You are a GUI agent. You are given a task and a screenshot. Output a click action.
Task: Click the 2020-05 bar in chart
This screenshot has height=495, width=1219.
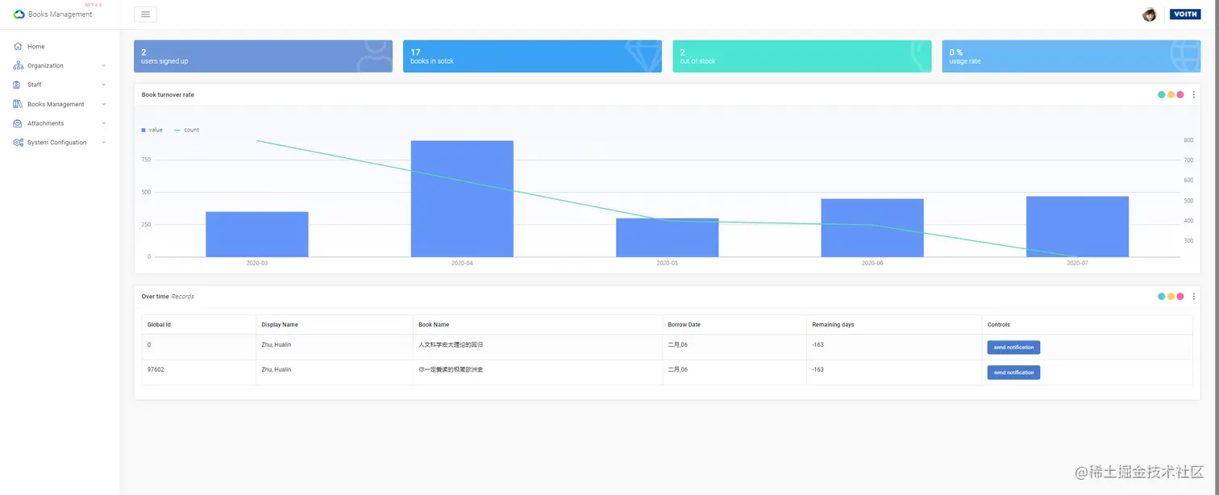pos(668,238)
